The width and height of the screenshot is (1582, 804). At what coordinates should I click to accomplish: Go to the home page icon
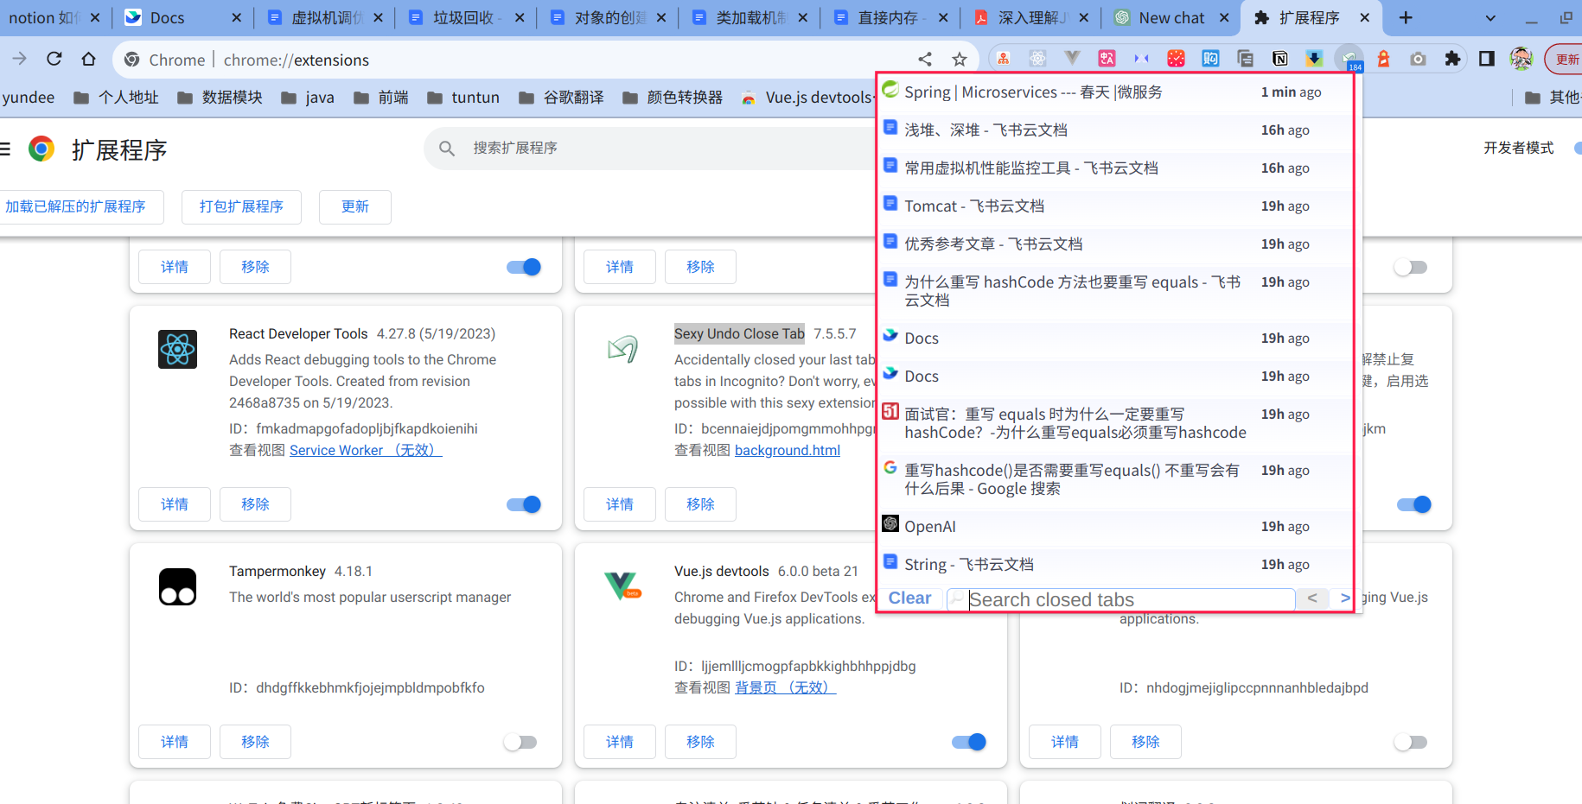click(88, 59)
